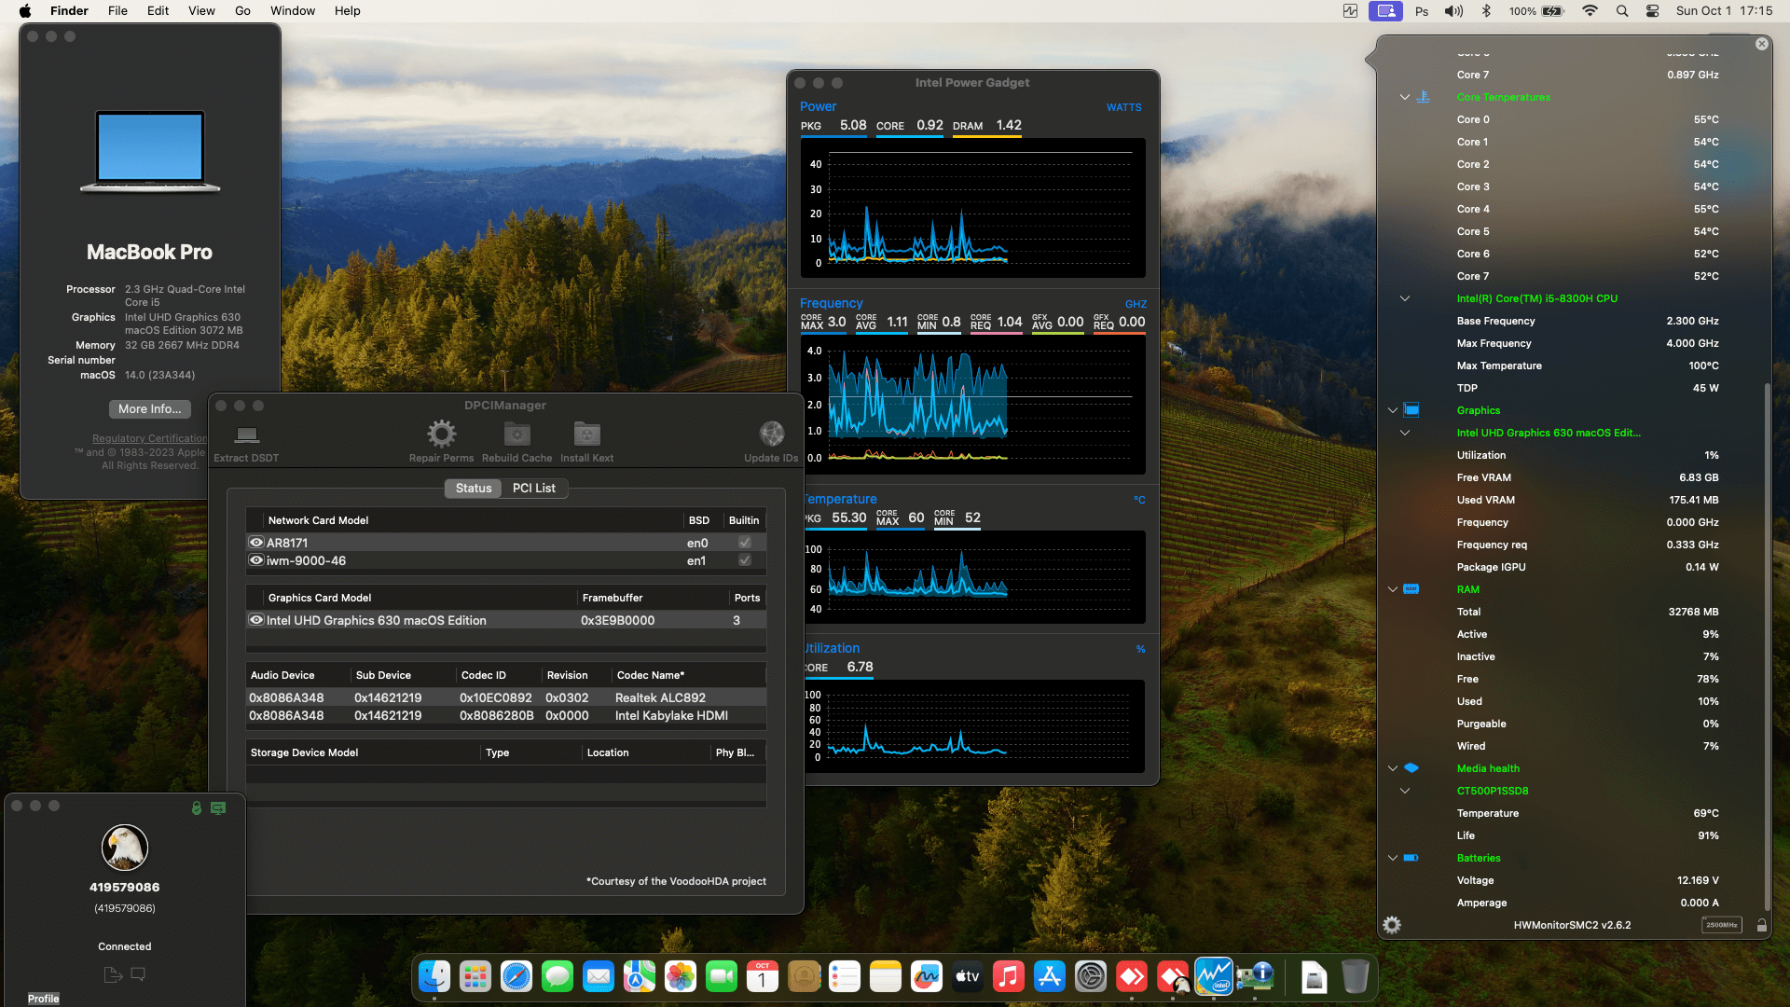
Task: Collapse CT500P1SSD8 drive chevron
Action: 1405,791
